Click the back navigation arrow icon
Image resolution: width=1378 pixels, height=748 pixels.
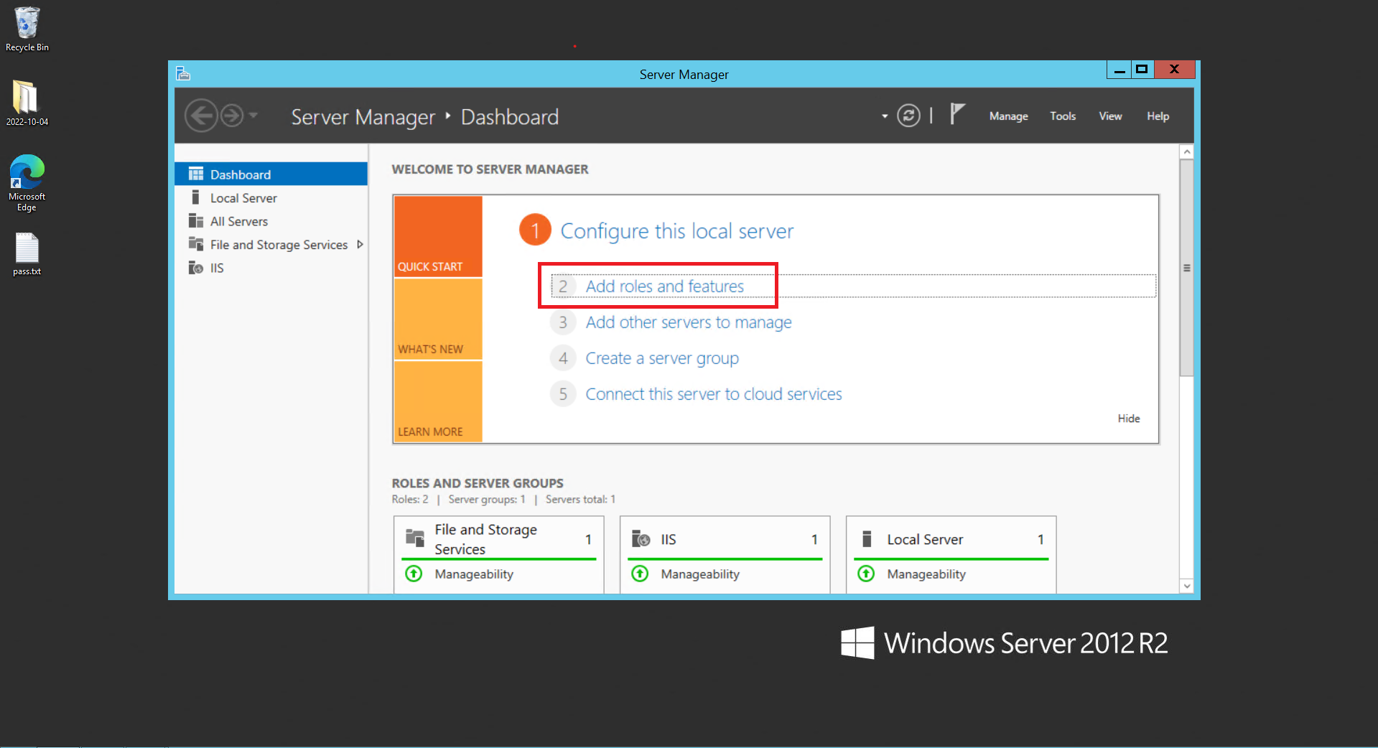click(x=201, y=116)
